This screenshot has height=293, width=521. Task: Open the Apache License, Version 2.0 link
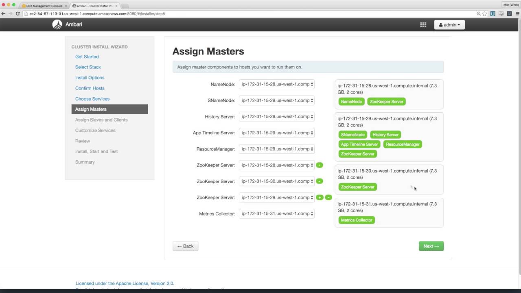point(125,283)
